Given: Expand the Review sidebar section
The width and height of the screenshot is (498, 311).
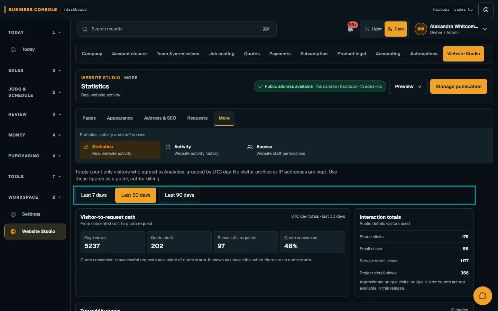Looking at the screenshot, I should point(35,114).
